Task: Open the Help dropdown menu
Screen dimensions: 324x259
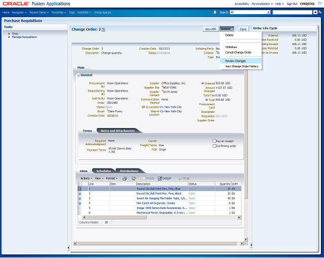Action: (x=279, y=4)
